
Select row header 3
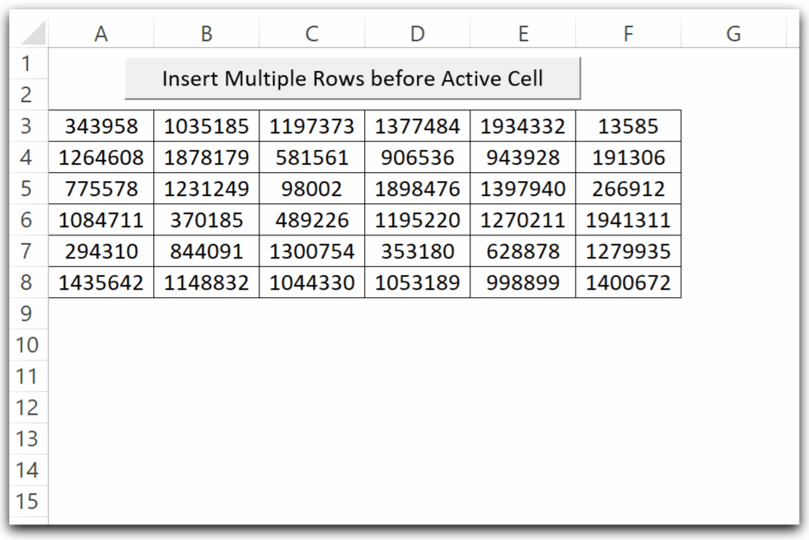coord(28,126)
